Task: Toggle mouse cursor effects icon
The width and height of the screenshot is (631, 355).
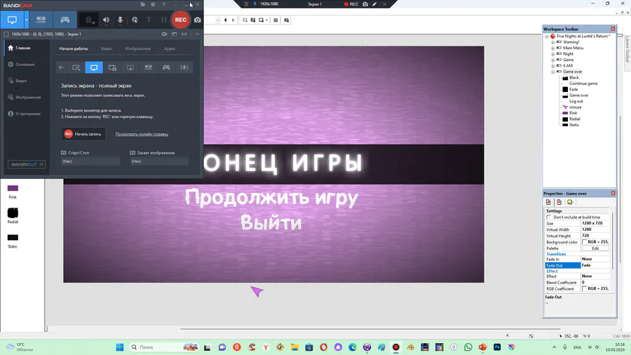Action: click(135, 20)
